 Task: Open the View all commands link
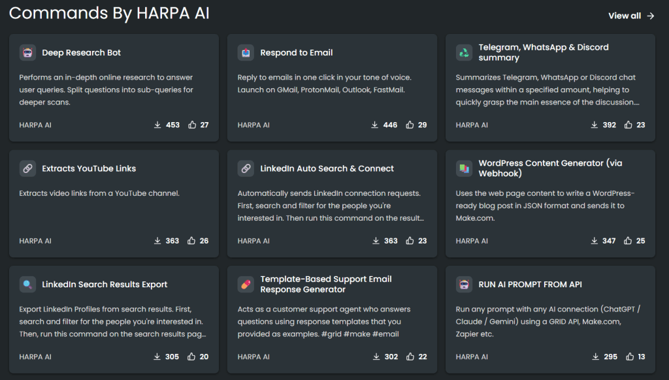[631, 16]
